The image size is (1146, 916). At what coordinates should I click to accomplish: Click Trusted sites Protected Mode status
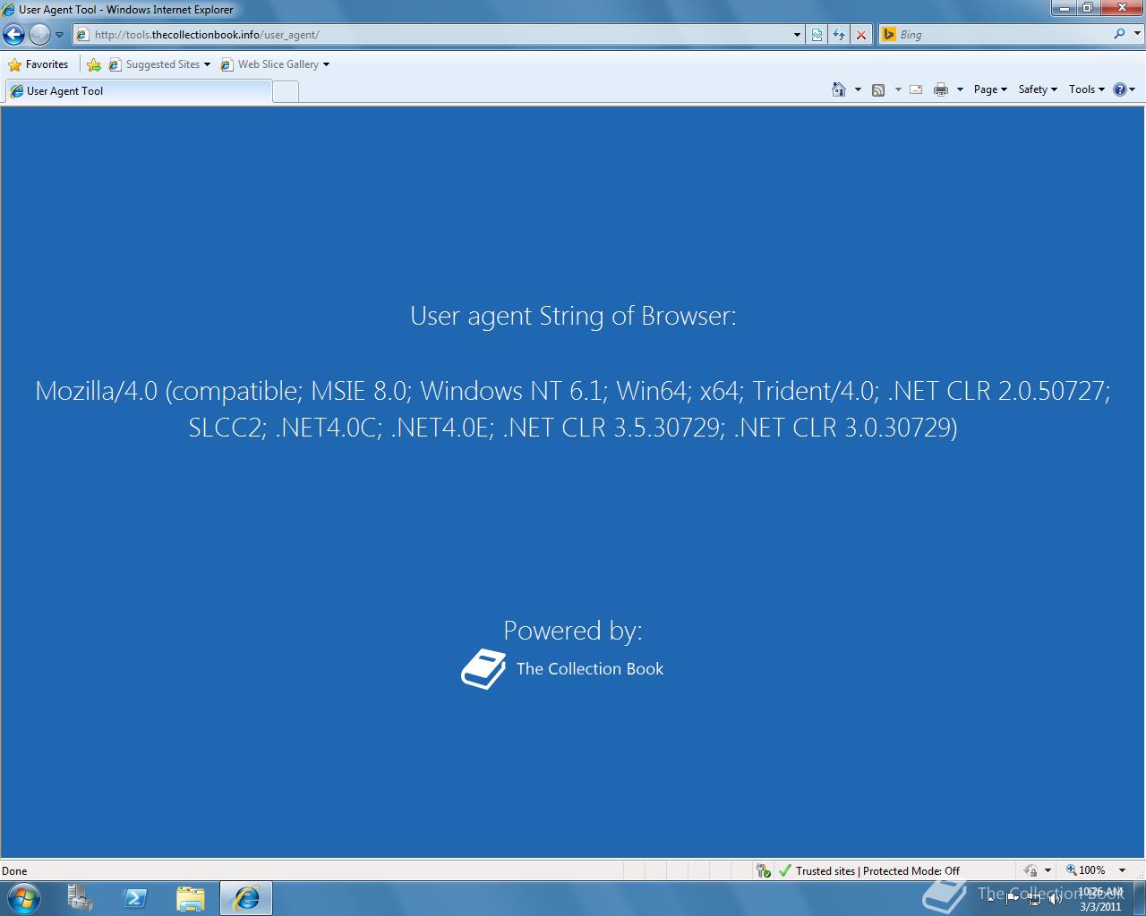869,870
